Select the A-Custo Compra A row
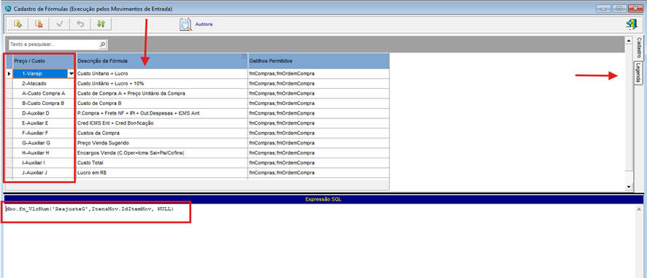This screenshot has width=647, height=278. coord(44,93)
